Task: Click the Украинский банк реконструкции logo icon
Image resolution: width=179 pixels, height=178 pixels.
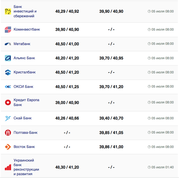Action: point(8,167)
